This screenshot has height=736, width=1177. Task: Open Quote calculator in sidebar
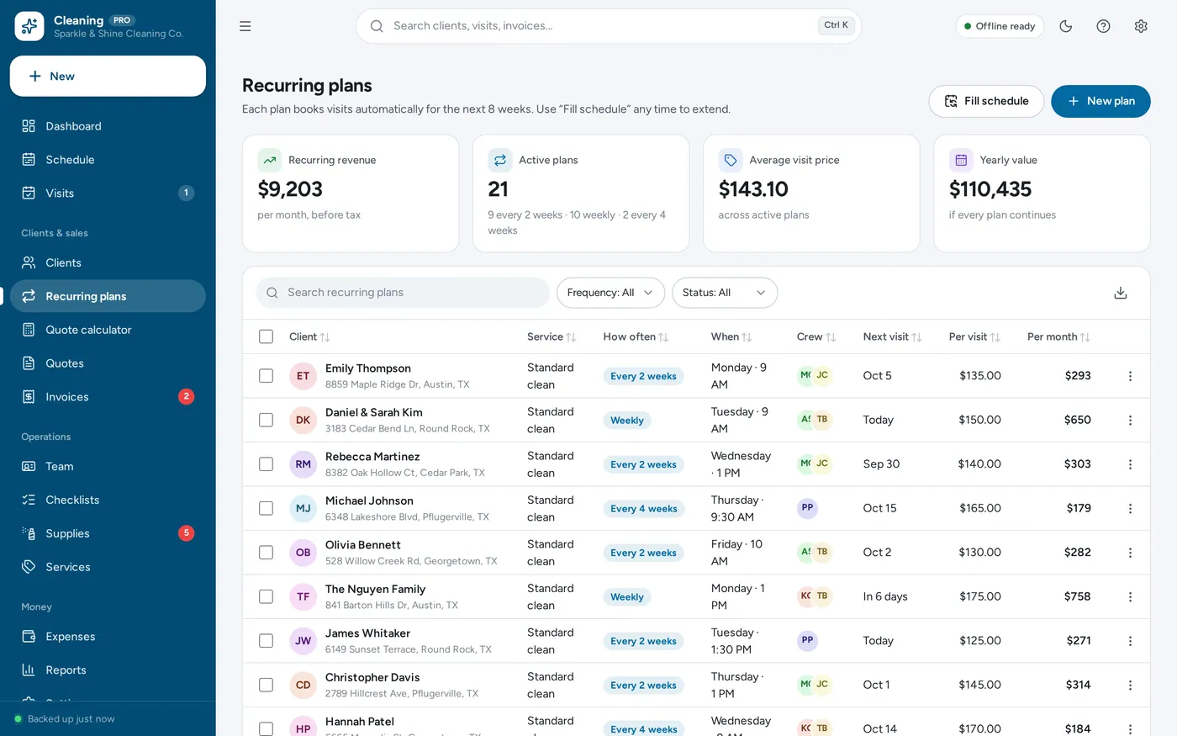click(108, 330)
